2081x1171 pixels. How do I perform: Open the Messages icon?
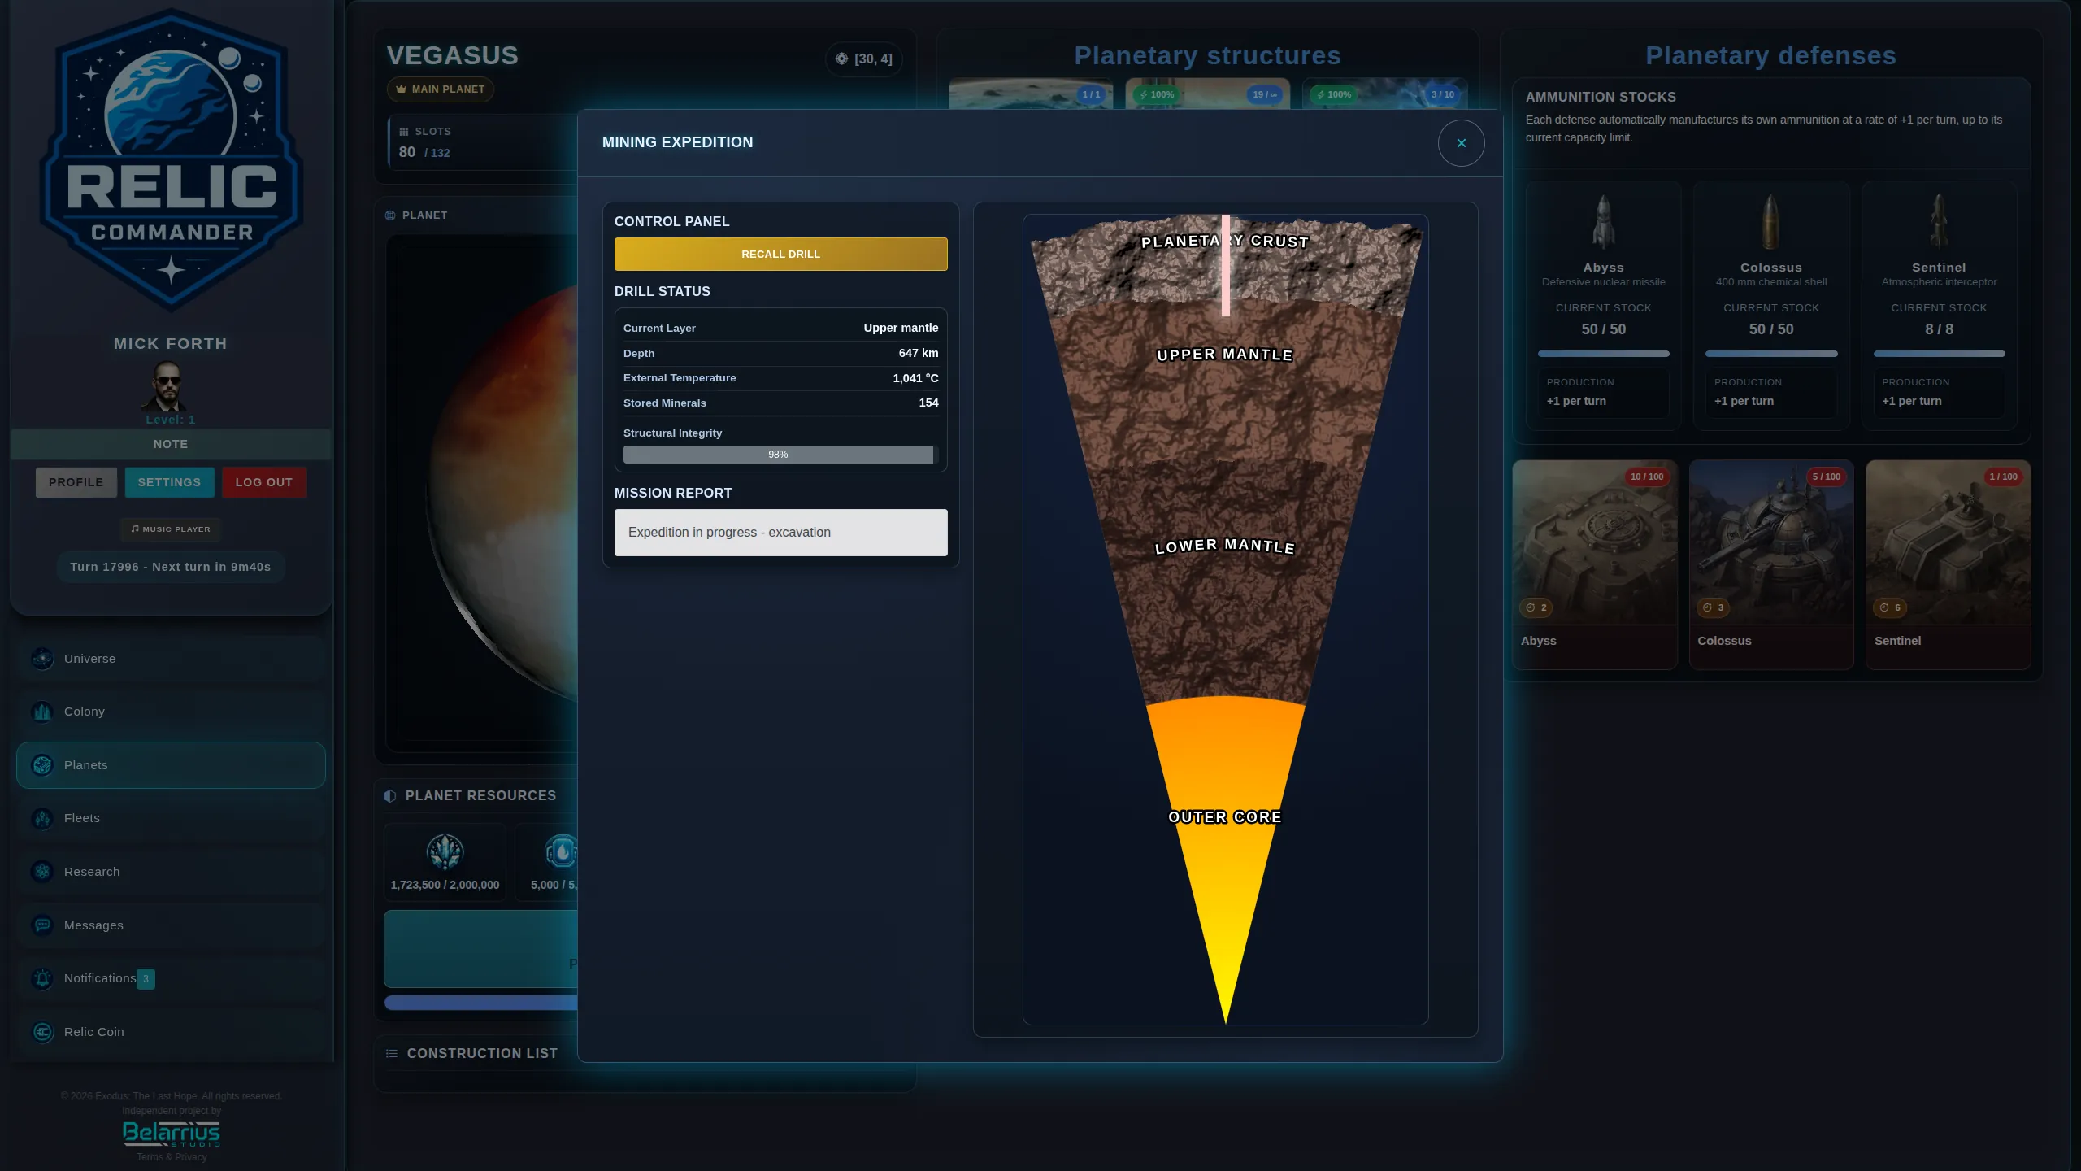click(42, 925)
